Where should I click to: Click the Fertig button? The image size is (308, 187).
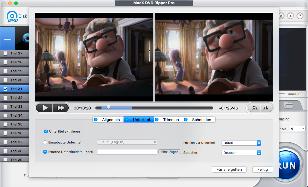(x=262, y=170)
